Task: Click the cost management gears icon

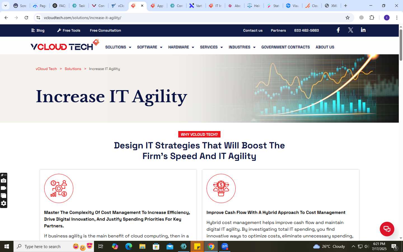Action: point(59,188)
